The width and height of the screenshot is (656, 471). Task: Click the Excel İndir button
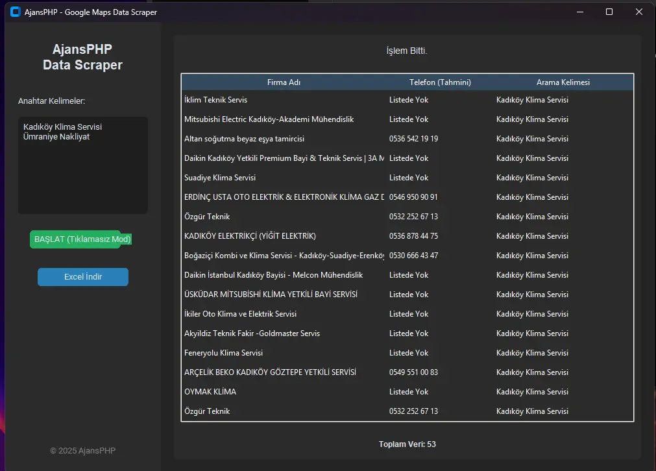pyautogui.click(x=83, y=277)
